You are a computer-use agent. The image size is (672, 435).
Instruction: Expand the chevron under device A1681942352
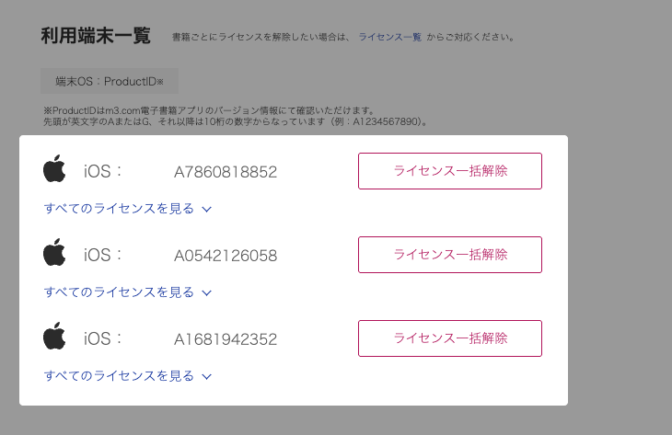click(207, 376)
